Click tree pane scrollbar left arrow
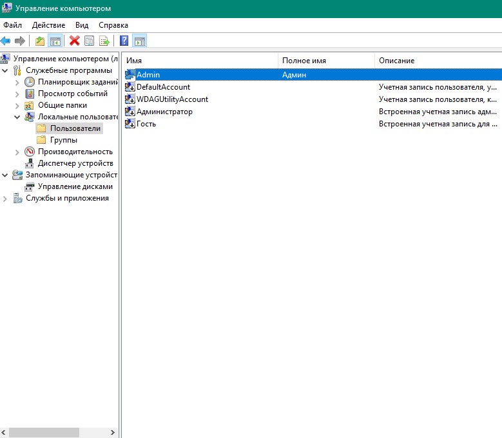502x438 pixels. pyautogui.click(x=3, y=432)
